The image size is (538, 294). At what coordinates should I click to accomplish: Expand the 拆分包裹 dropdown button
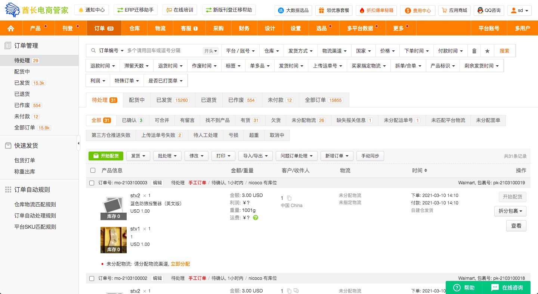click(510, 211)
